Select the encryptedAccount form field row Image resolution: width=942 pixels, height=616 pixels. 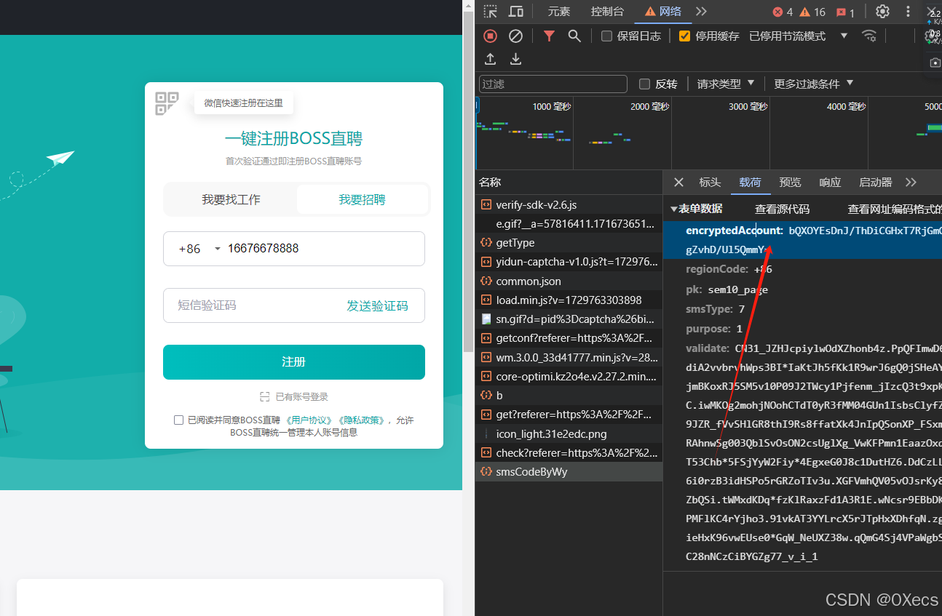pyautogui.click(x=802, y=240)
